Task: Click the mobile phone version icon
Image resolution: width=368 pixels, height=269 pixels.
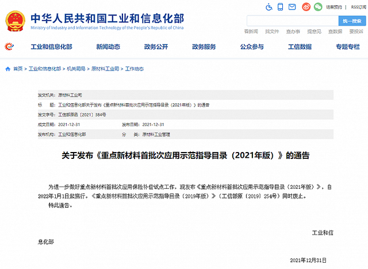Action: 281,7
